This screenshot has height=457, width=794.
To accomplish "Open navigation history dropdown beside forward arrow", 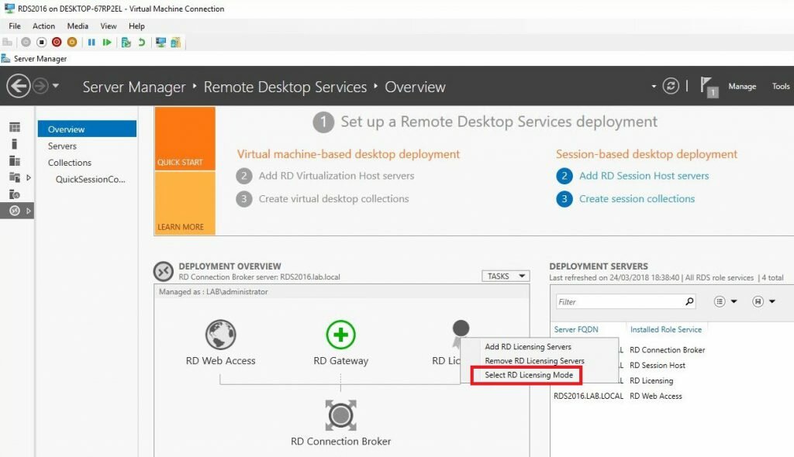I will pos(56,85).
